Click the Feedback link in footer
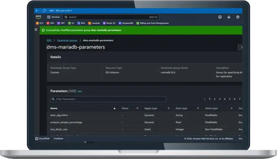Viewport: 277px width, 159px height. click(58, 139)
